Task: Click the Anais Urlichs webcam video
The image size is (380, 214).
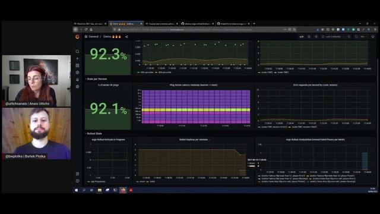Action: (x=36, y=81)
